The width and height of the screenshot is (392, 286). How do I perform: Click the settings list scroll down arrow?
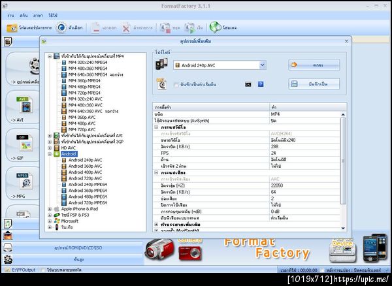coord(343,228)
